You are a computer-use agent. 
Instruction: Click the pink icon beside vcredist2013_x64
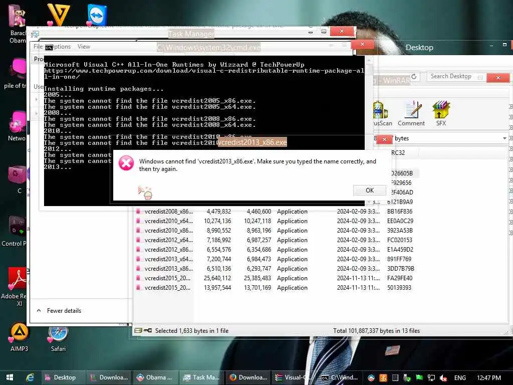click(138, 259)
